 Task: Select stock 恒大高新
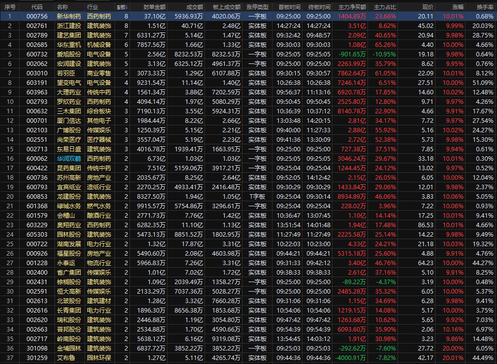(69, 292)
